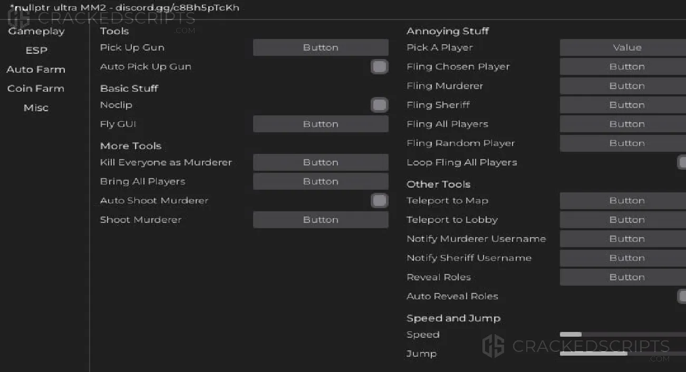Open the Gameplay tab

(36, 31)
